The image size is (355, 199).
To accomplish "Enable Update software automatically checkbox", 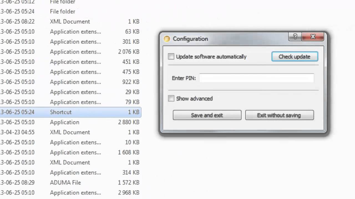I will tap(171, 57).
